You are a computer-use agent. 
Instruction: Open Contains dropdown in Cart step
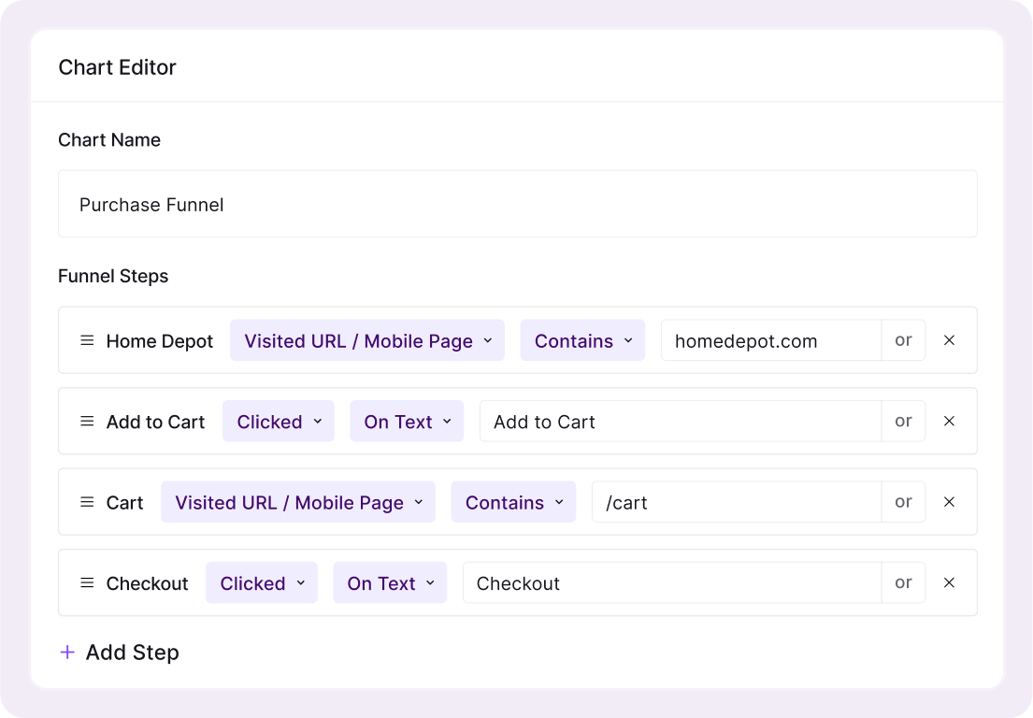[x=513, y=502]
